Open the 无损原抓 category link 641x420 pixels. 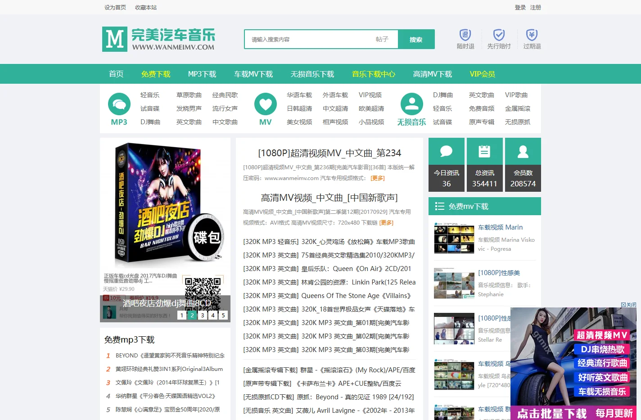tap(518, 122)
